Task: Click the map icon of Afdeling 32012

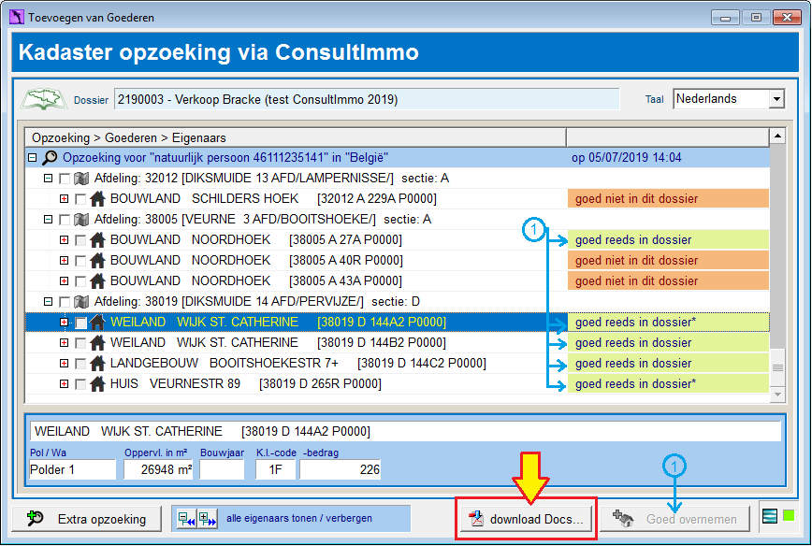Action: click(x=81, y=179)
